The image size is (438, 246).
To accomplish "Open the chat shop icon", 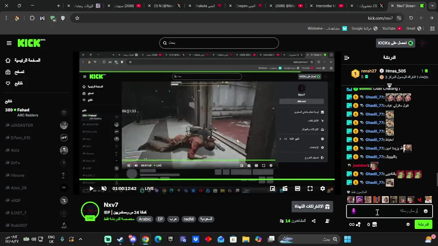I will (374, 224).
